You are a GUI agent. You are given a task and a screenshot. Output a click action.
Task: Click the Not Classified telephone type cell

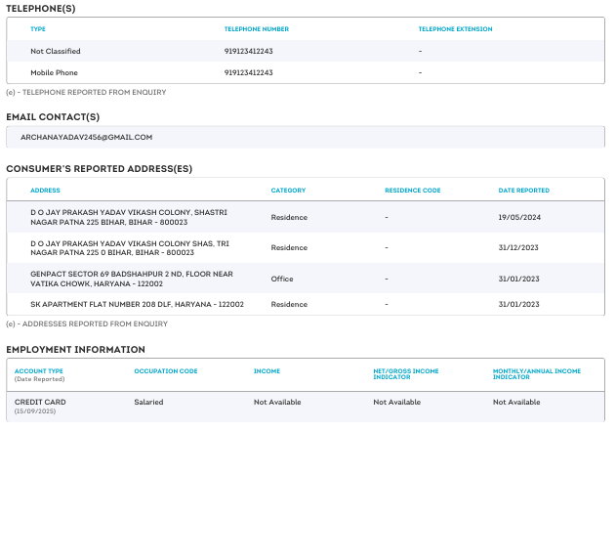(56, 51)
